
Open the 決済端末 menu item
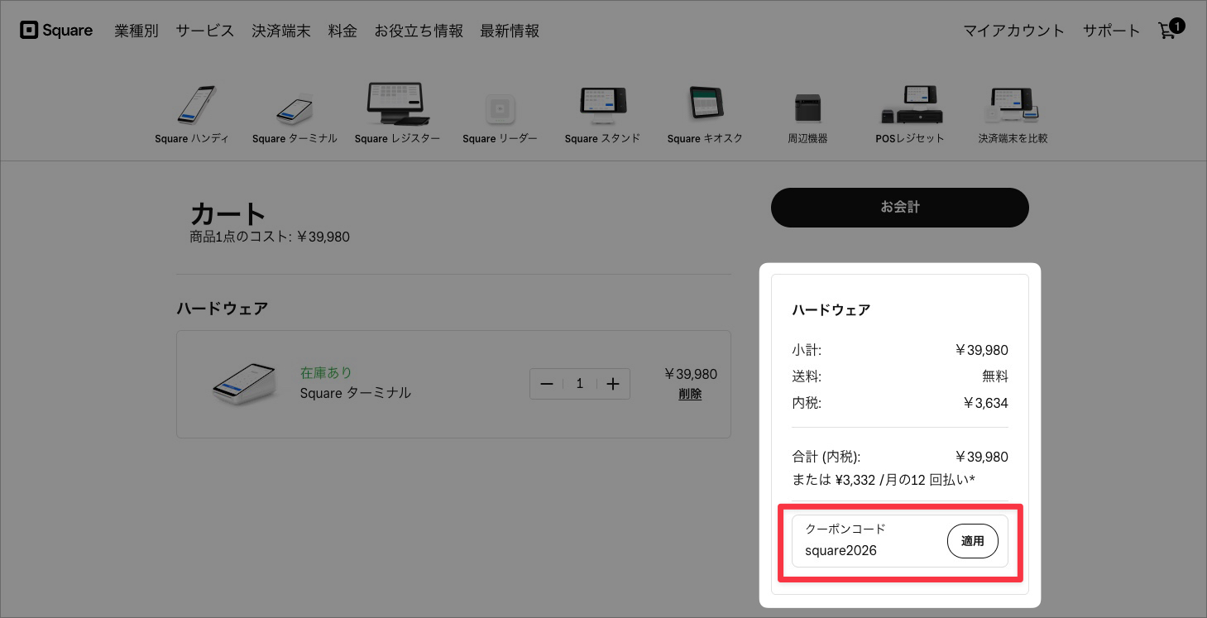[281, 31]
